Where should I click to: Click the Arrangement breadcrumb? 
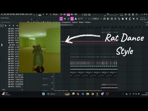[66, 22]
